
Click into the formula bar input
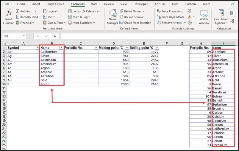tap(149, 36)
